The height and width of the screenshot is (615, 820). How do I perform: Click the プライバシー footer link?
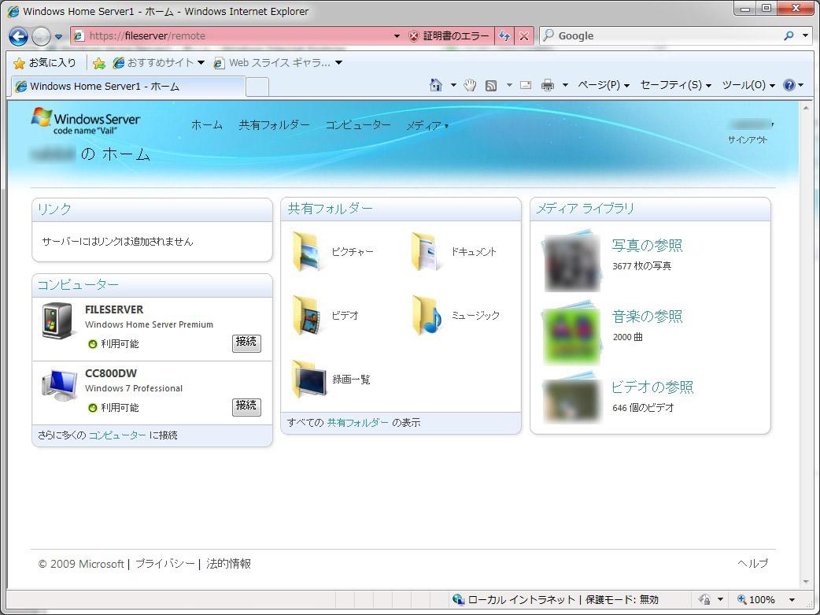[164, 564]
